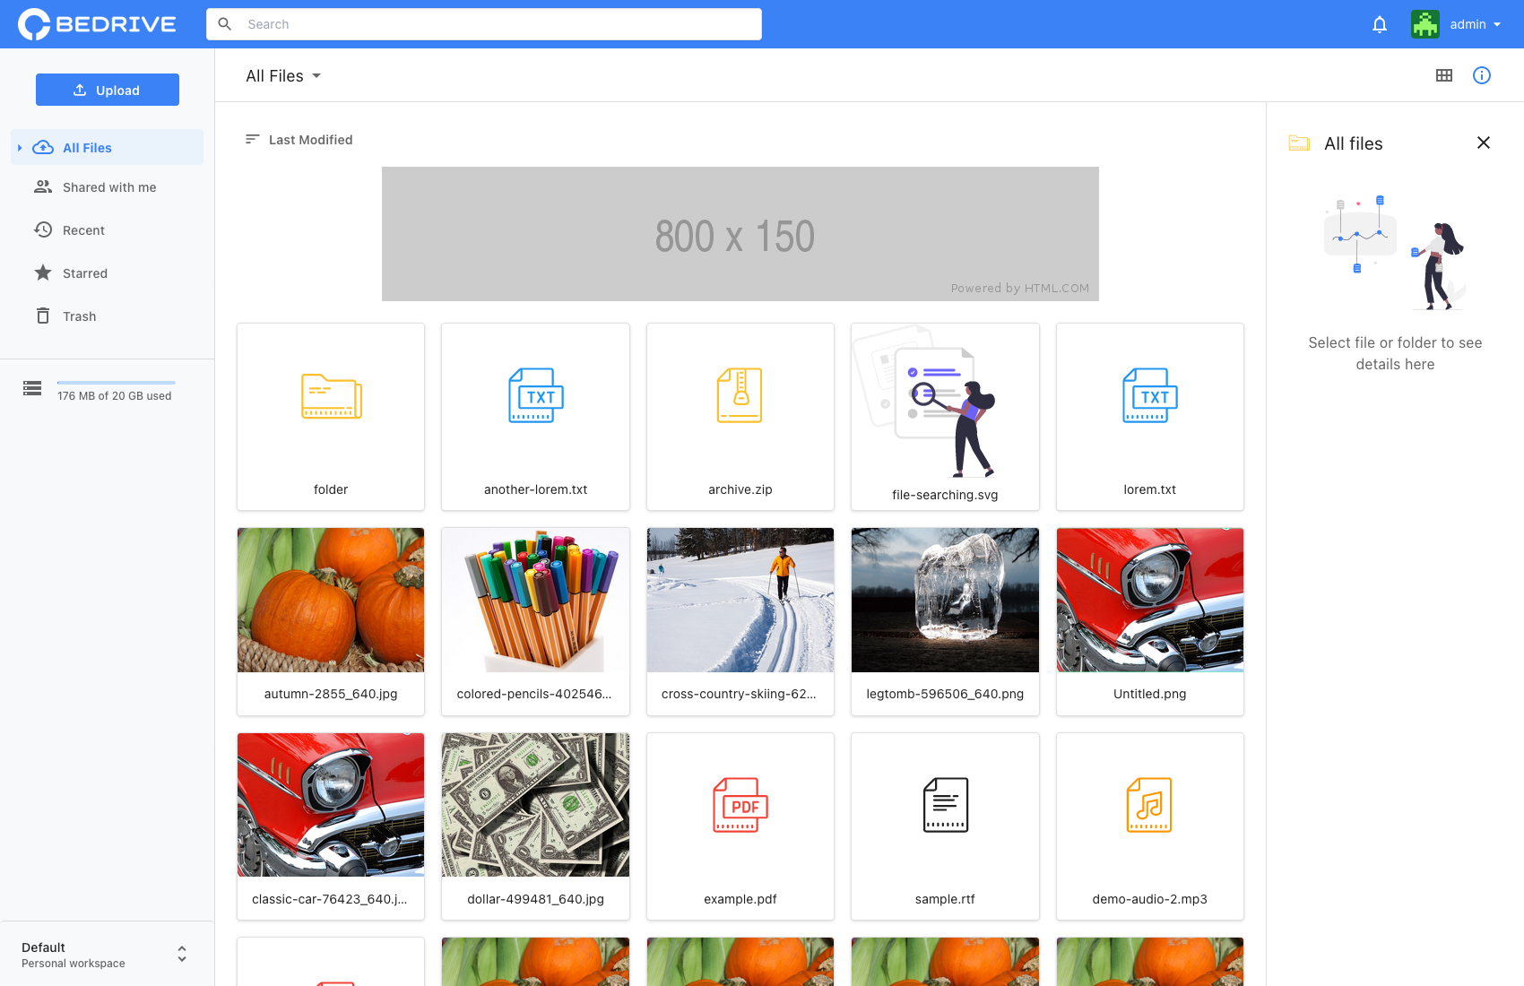Open the admin account menu
Screen dimensions: 1524x986
1457,24
